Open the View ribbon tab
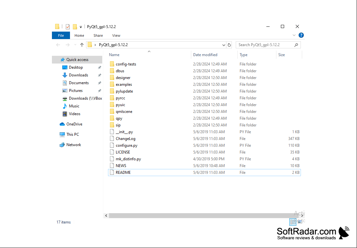The width and height of the screenshot is (357, 248). pos(116,35)
